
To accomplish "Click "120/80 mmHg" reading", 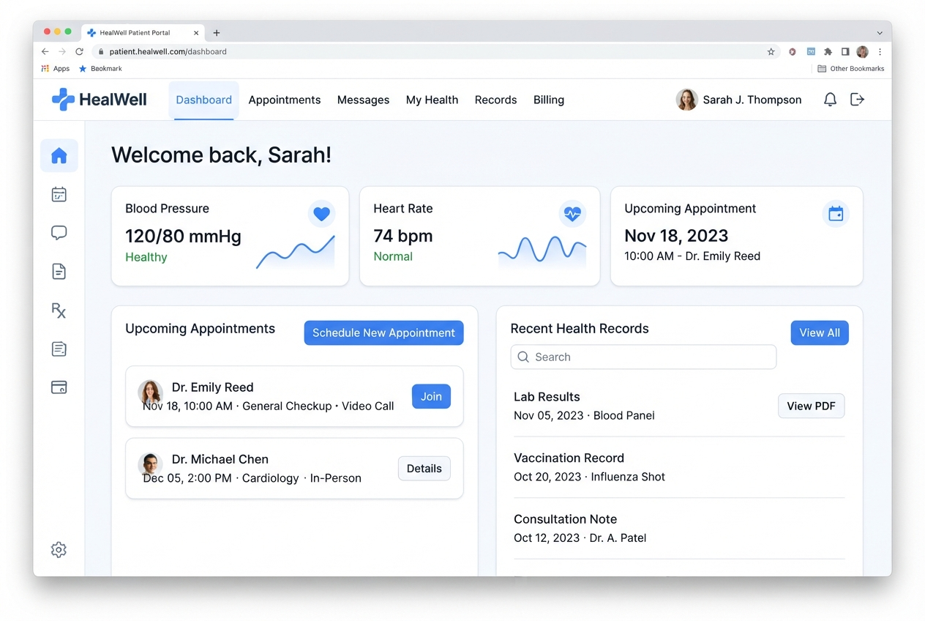I will point(183,237).
